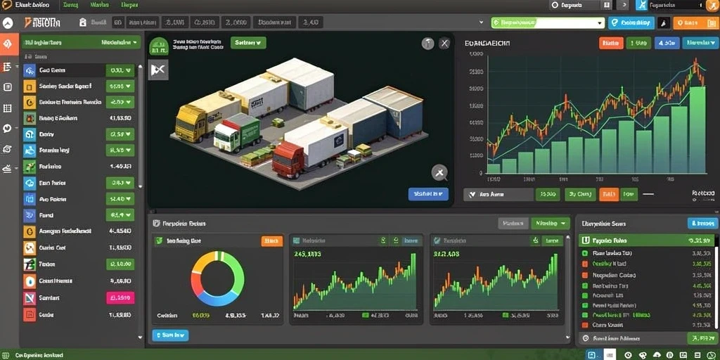Expand the green dropdown above the truck view
720x360 pixels.
click(248, 43)
